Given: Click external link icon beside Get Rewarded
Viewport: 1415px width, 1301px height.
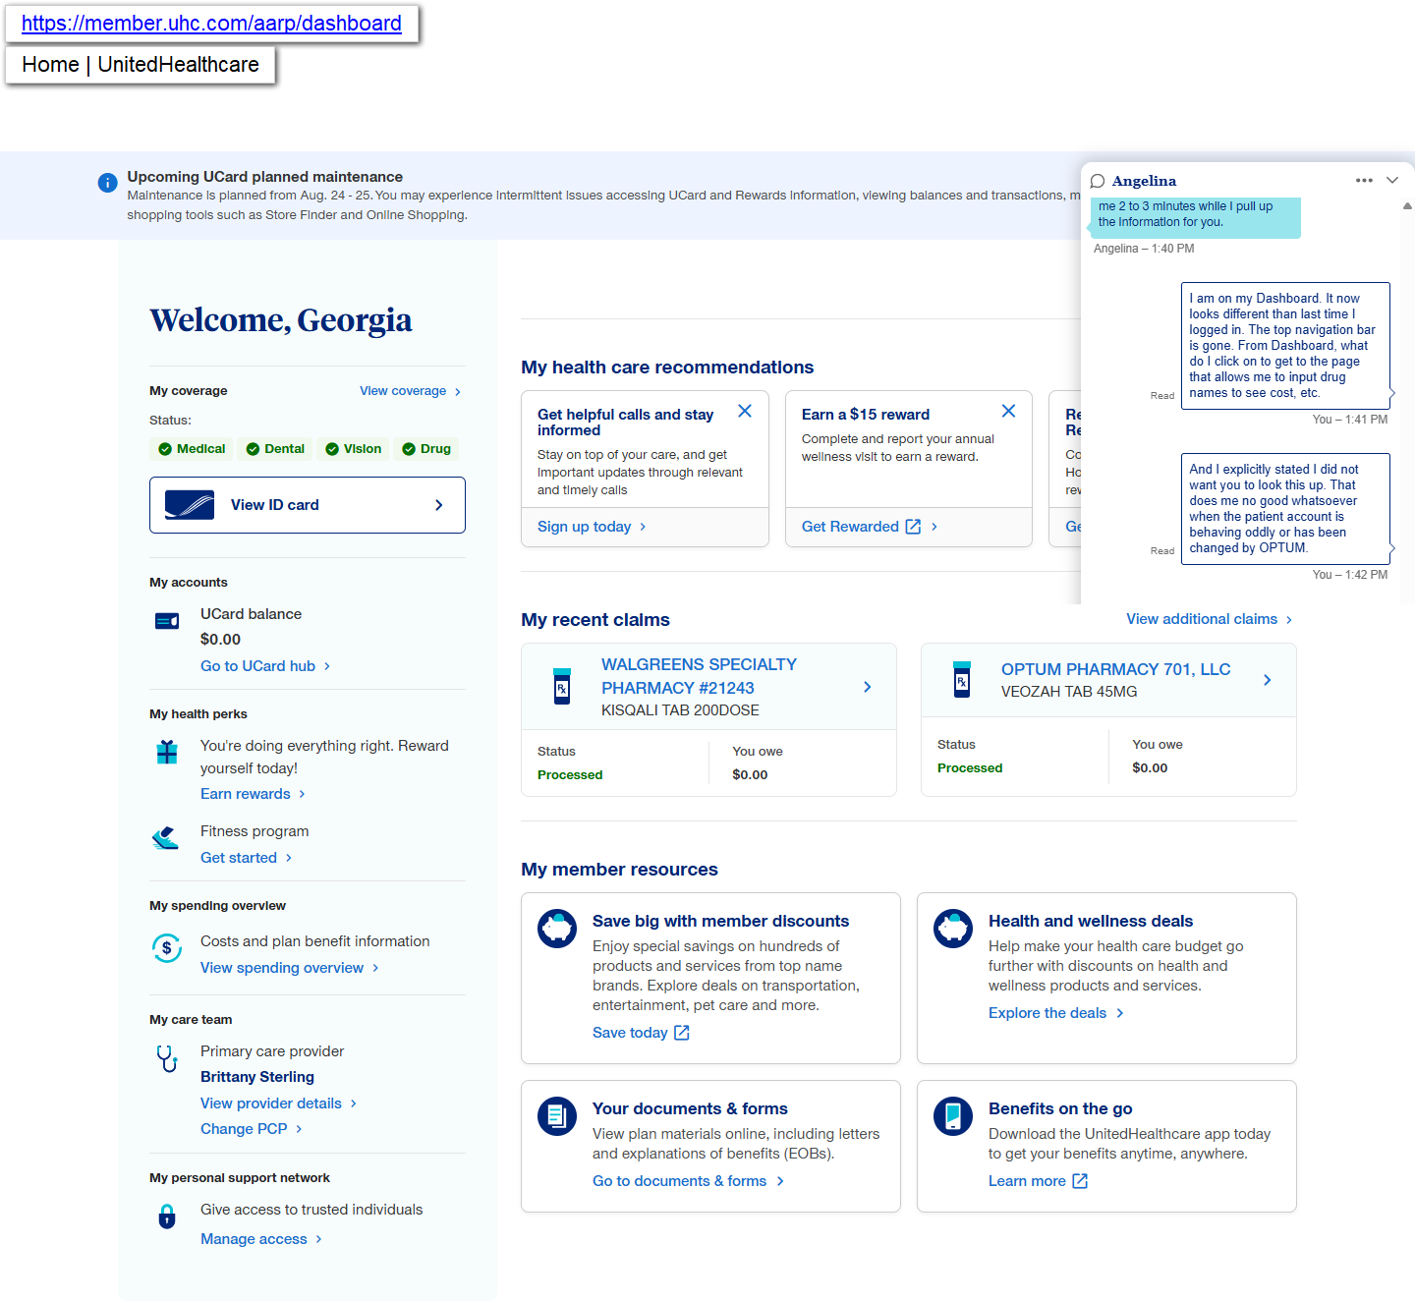Looking at the screenshot, I should pos(913,527).
